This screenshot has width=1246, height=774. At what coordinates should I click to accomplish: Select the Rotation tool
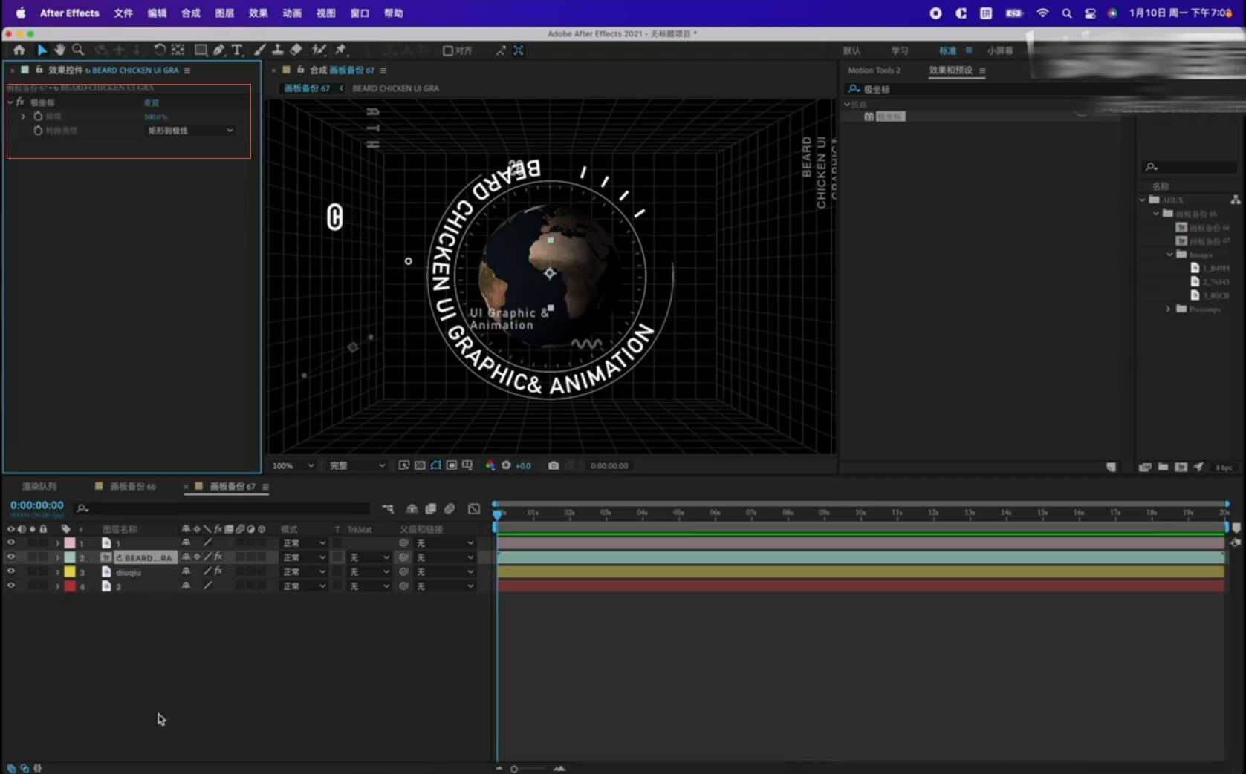point(159,50)
